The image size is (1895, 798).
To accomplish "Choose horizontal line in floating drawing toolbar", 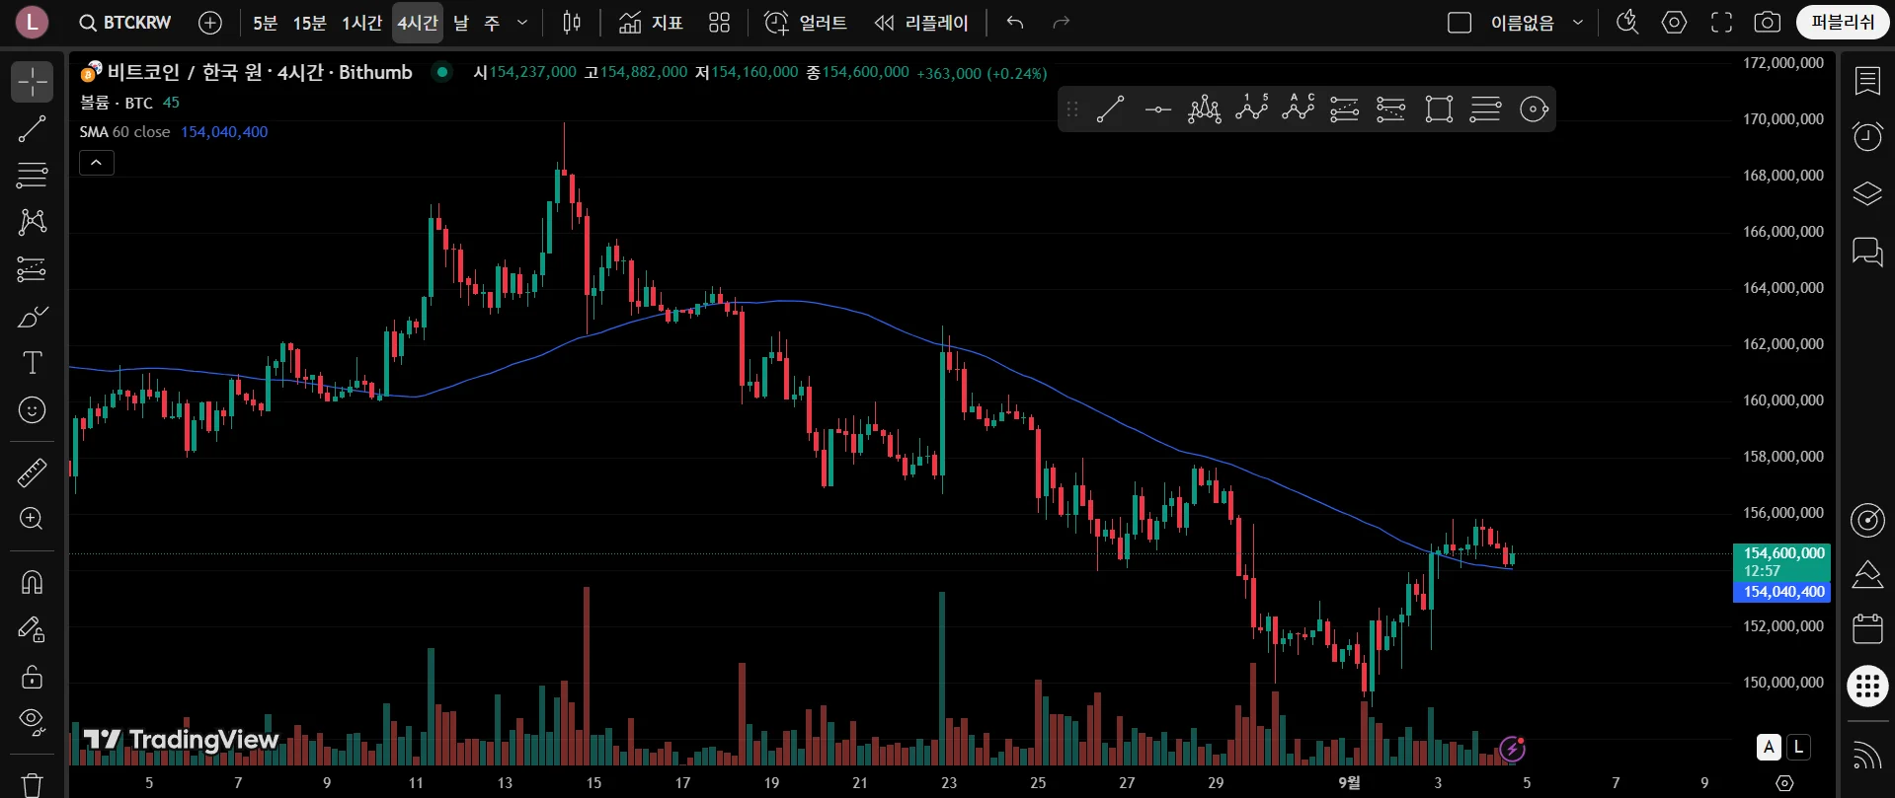I will pyautogui.click(x=1157, y=109).
